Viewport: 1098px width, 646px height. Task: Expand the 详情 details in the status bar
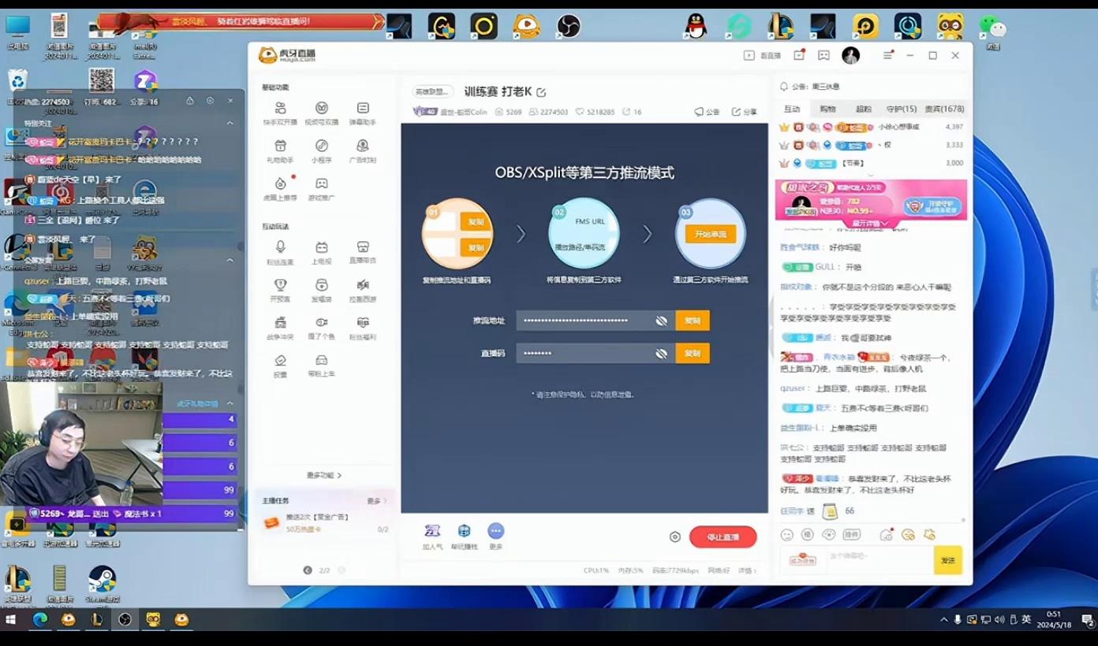[746, 570]
